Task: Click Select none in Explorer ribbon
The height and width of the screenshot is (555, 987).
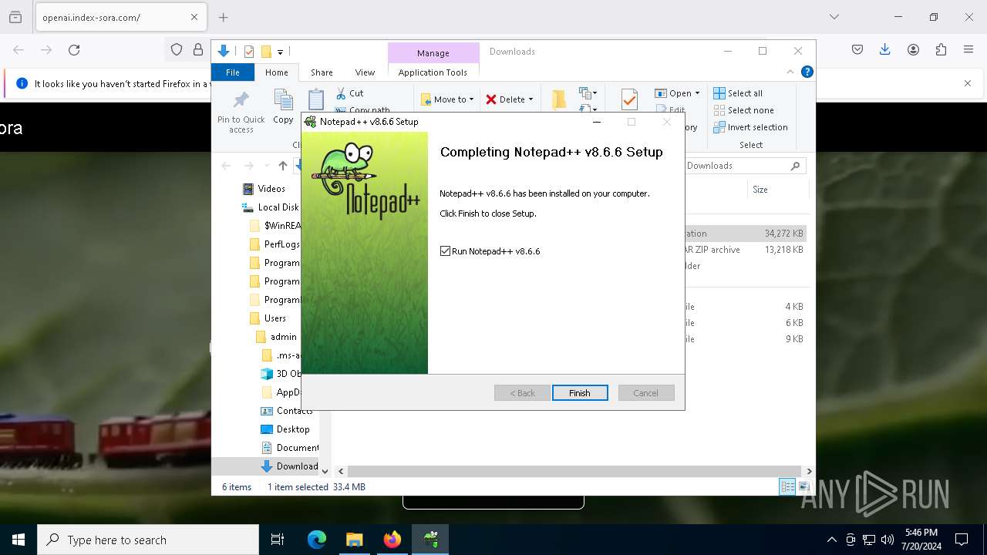Action: point(743,110)
